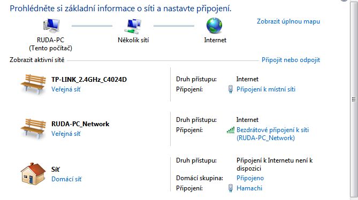Click plug icon beside Připojení k místní síti

click(231, 89)
